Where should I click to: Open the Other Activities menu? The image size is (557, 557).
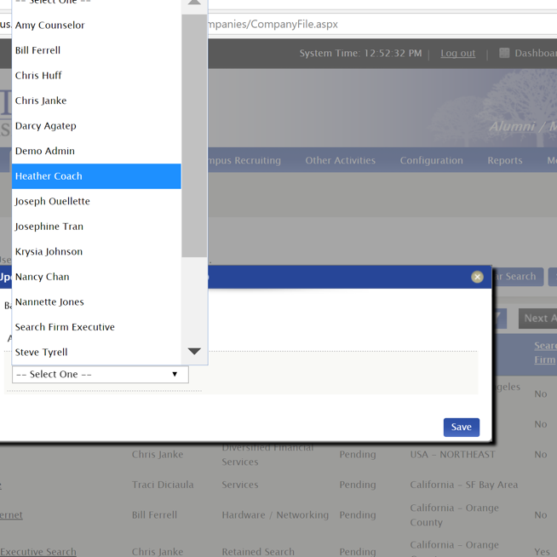pyautogui.click(x=341, y=161)
